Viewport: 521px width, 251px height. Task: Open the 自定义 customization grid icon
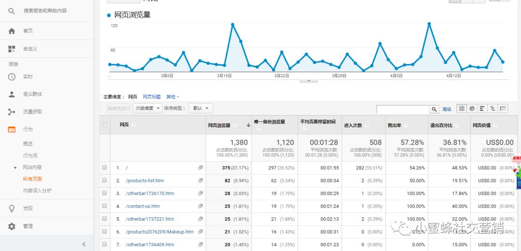pos(12,49)
